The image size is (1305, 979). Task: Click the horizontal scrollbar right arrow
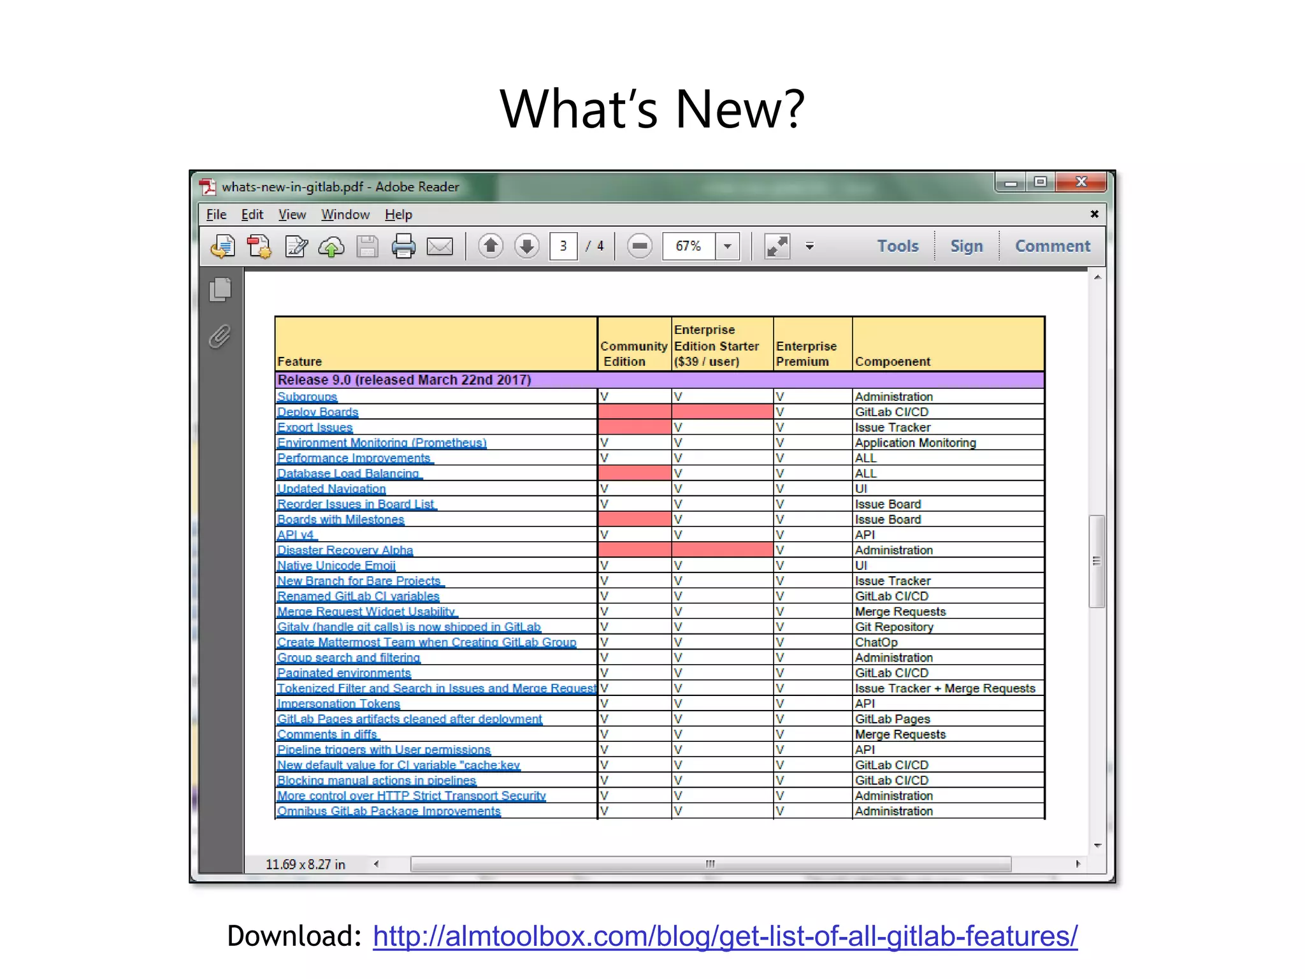coord(1078,864)
